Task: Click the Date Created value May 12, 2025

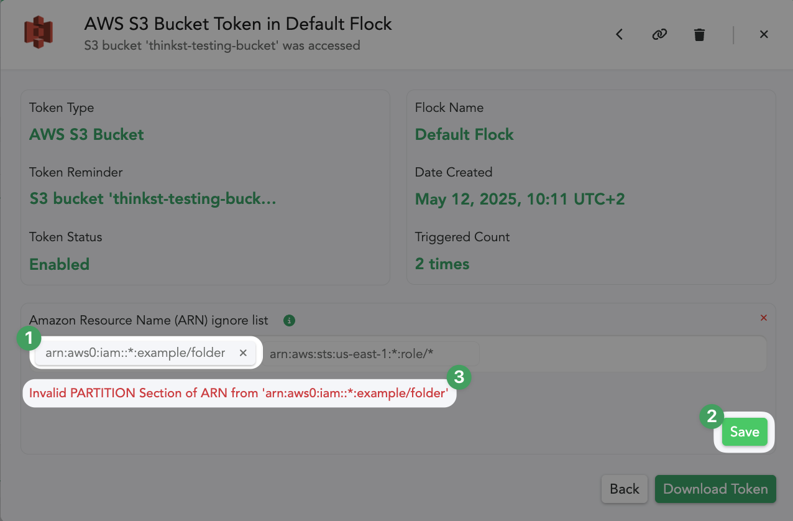Action: tap(520, 199)
